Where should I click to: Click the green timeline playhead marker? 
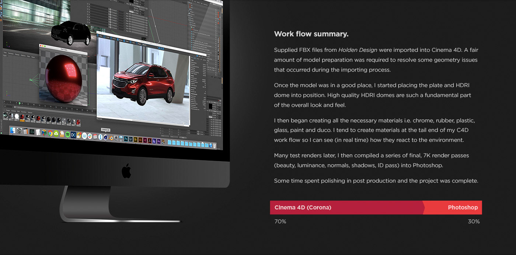click(x=20, y=103)
